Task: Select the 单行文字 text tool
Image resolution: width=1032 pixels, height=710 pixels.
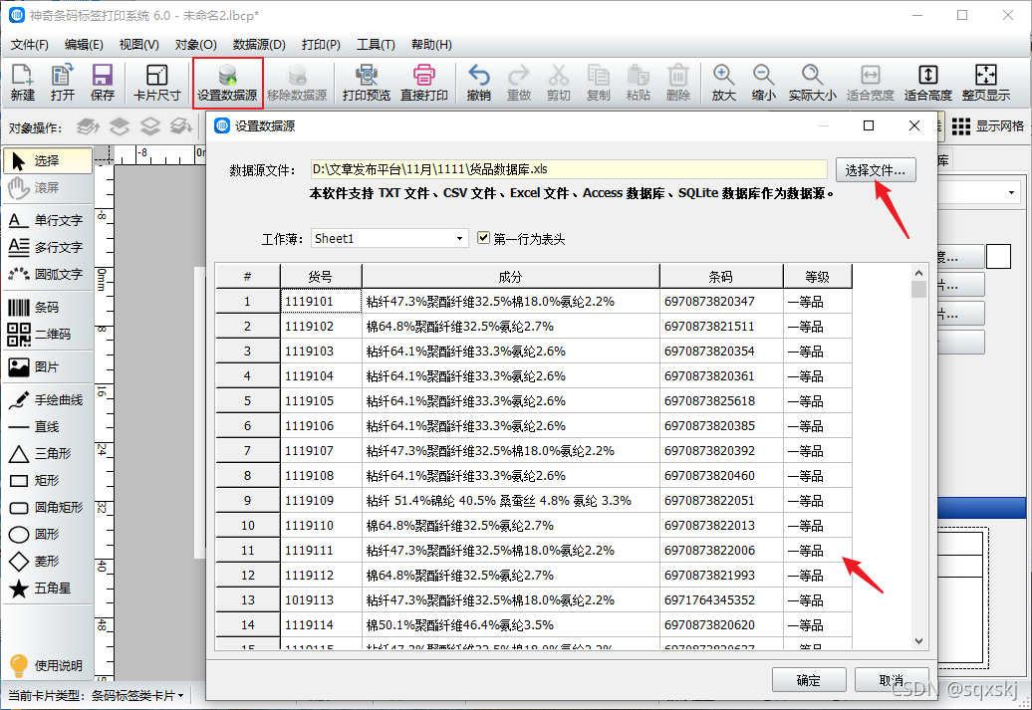Action: click(x=46, y=220)
